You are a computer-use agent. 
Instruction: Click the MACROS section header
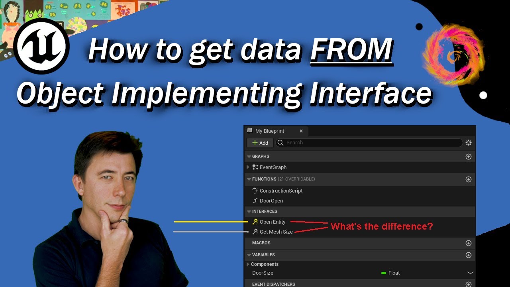pos(360,243)
